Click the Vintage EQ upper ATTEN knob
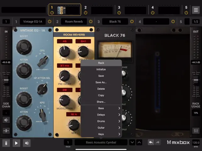Screen dimensions: 202x151 point(24,70)
